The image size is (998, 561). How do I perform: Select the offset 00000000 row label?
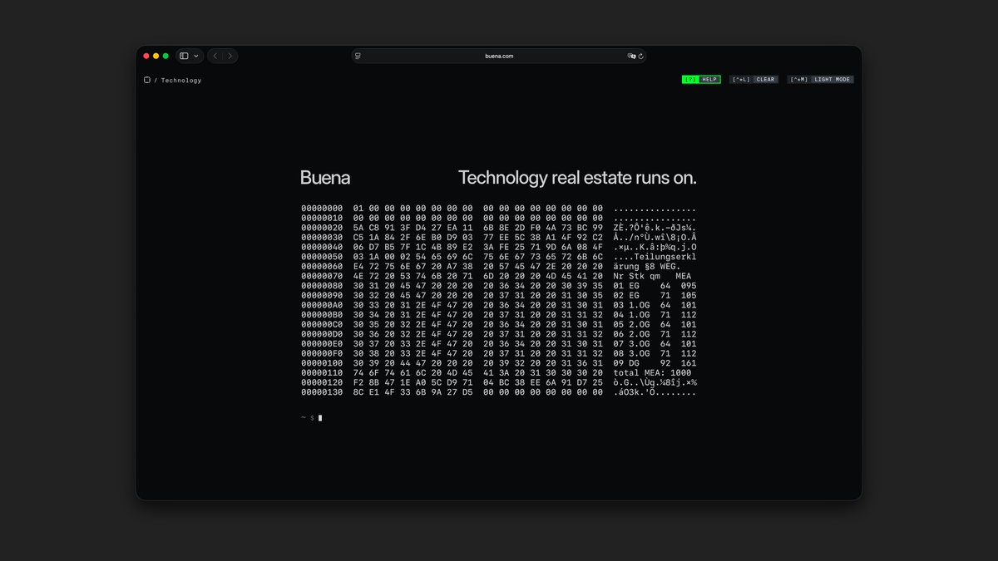(322, 208)
